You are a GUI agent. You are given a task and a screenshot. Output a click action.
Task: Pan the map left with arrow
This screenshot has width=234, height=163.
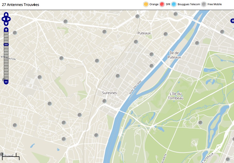pos(3,19)
